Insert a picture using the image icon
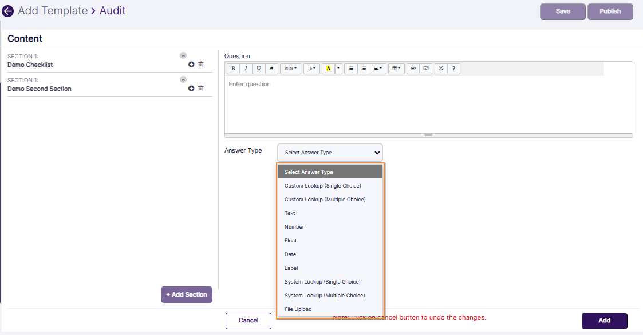Screen dimensions: 643x335 [x=425, y=69]
